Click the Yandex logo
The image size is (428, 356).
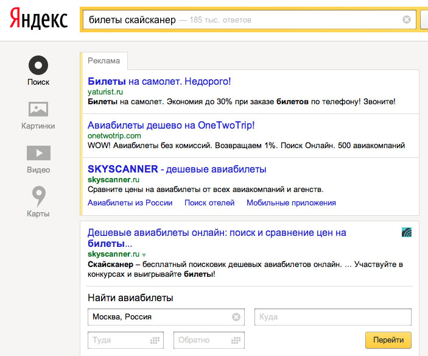38,20
